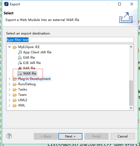
Task: Select the RAR file entry
Action: pyautogui.click(x=29, y=68)
